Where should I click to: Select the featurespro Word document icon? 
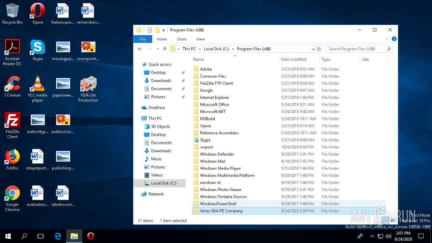click(63, 14)
